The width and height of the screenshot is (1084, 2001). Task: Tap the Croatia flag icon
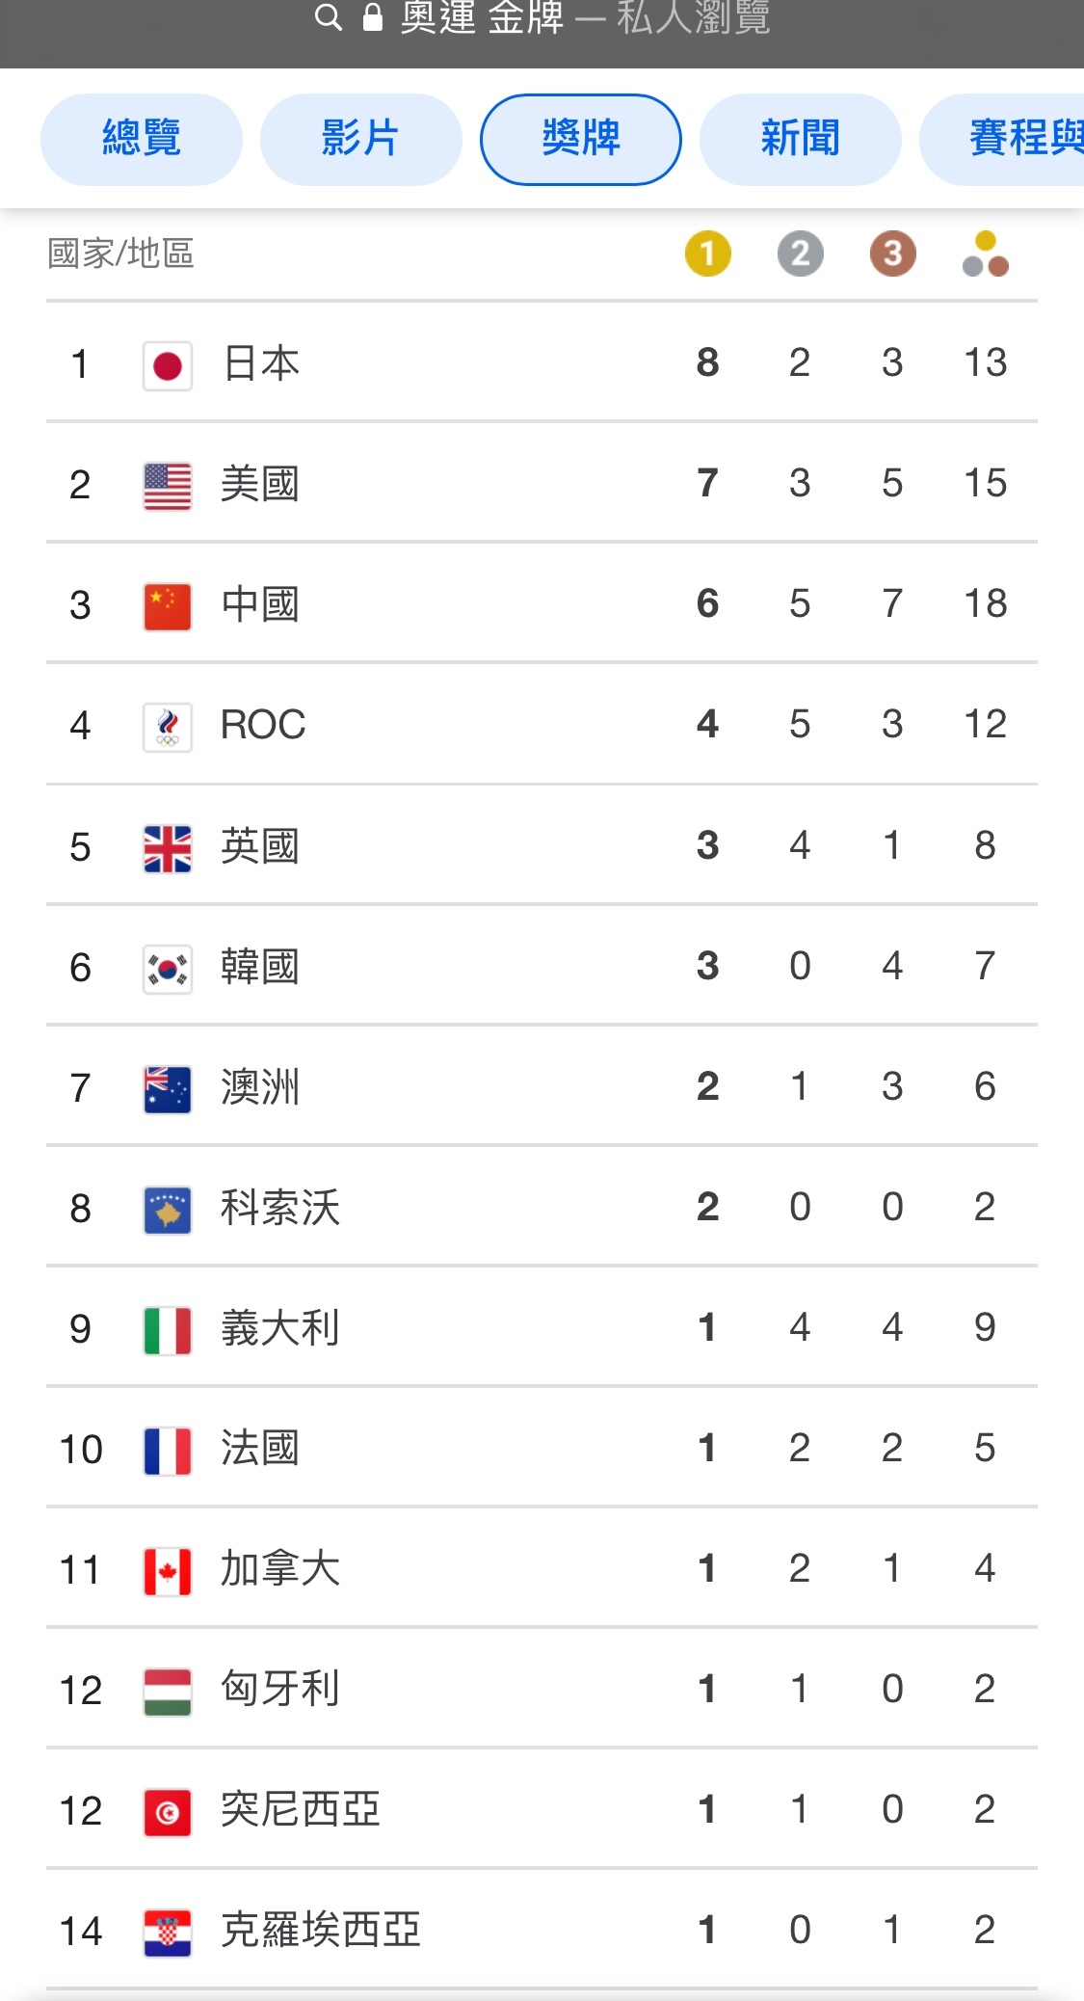(x=168, y=1934)
